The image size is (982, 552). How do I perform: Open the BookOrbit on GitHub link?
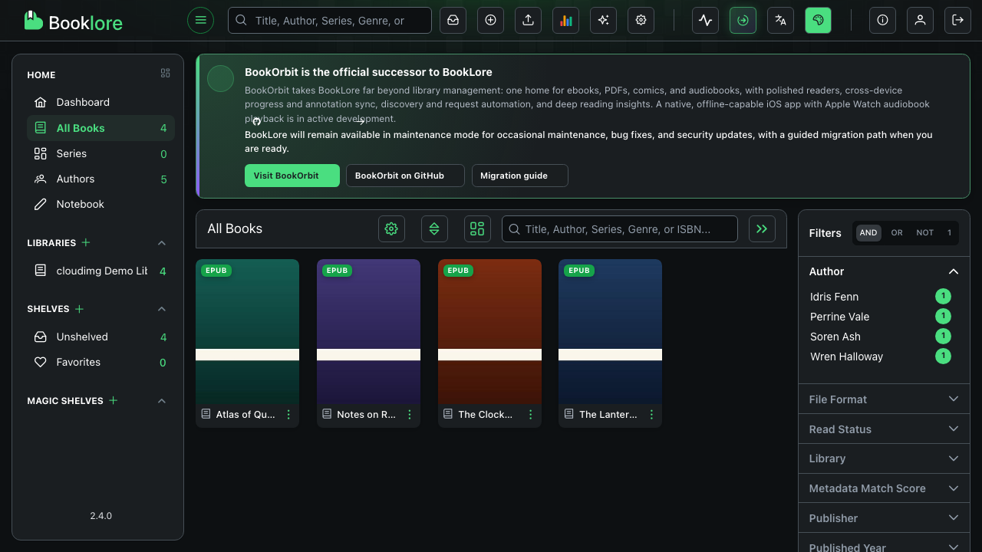click(x=405, y=176)
